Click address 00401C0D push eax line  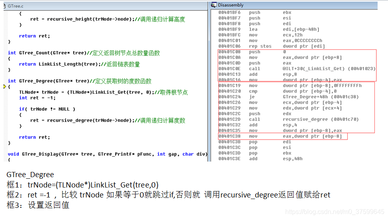(255, 63)
